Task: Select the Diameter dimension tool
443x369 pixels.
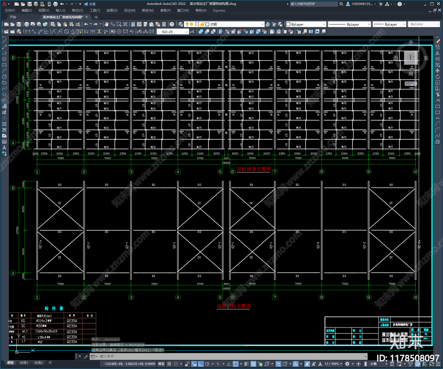Action: (66, 32)
